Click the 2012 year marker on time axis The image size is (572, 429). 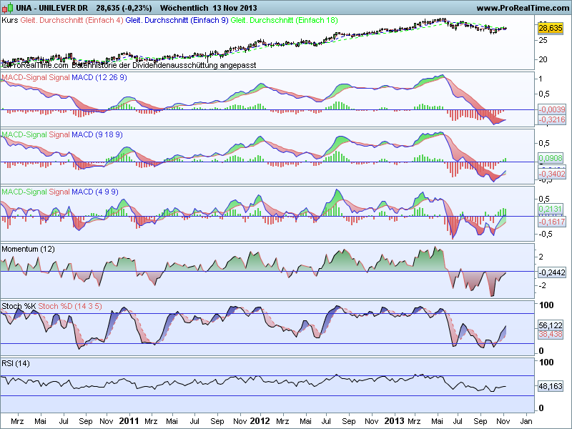[x=260, y=421]
